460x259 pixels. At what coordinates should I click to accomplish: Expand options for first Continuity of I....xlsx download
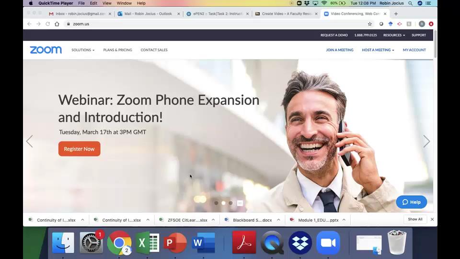point(82,220)
